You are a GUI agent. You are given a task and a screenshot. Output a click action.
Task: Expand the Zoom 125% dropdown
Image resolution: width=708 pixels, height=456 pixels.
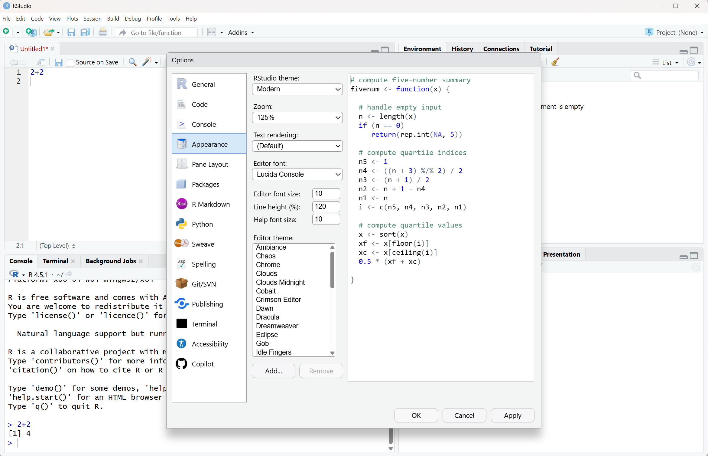click(297, 118)
